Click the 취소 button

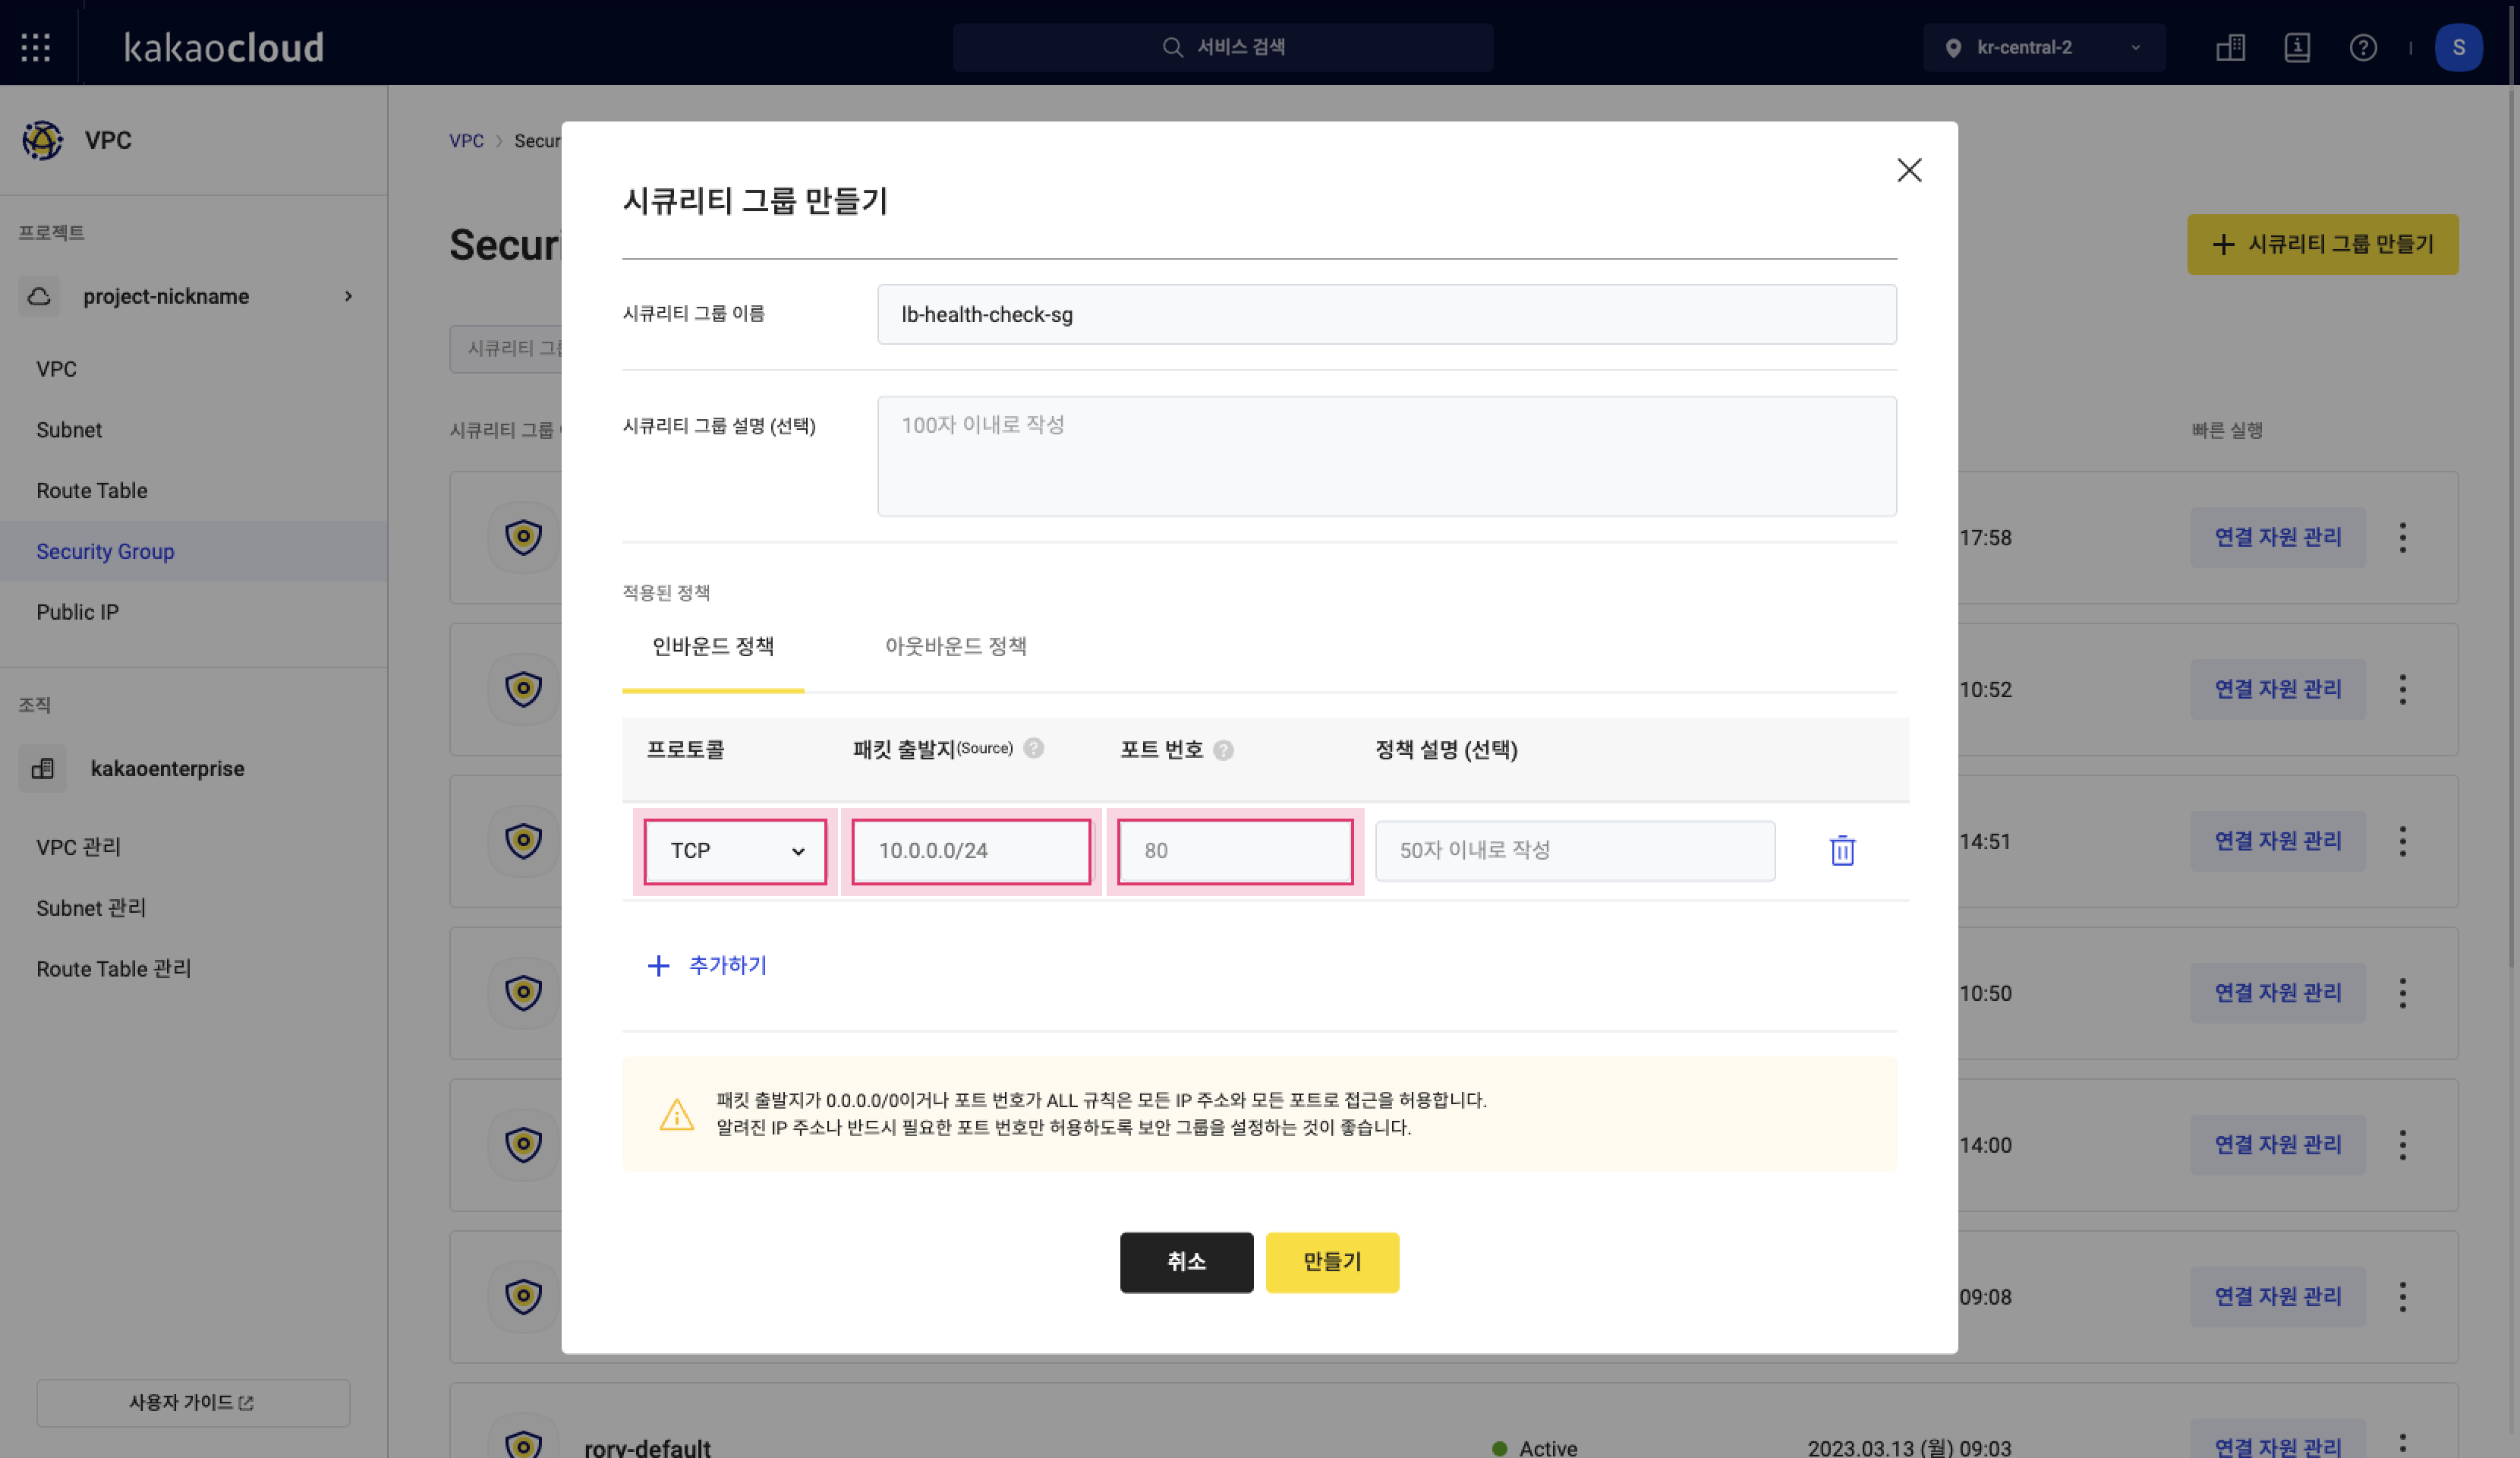(x=1186, y=1262)
